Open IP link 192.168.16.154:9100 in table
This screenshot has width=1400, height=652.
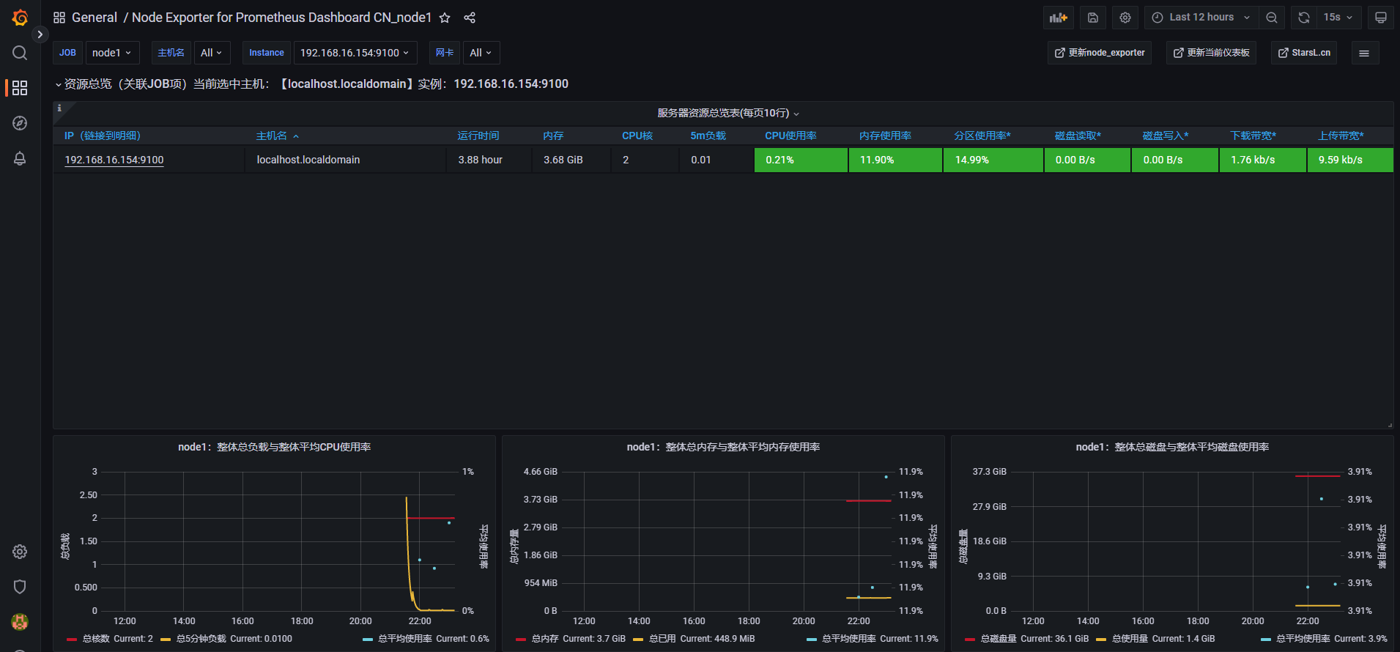tap(114, 160)
